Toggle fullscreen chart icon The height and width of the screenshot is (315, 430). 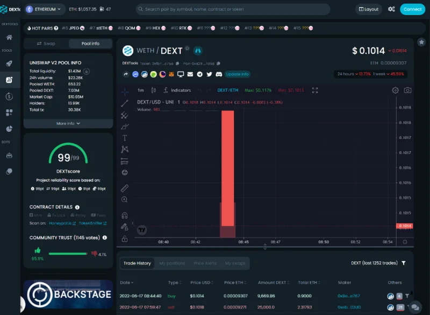(x=315, y=90)
